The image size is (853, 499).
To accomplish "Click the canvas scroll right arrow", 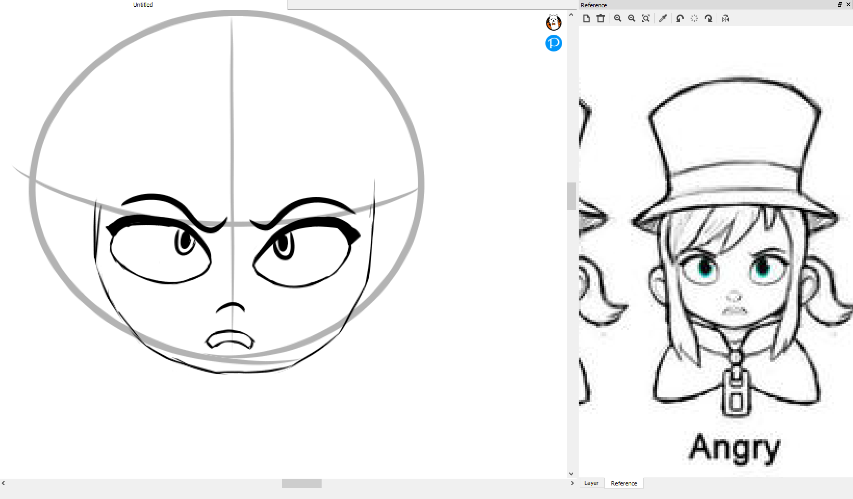I will [x=572, y=483].
